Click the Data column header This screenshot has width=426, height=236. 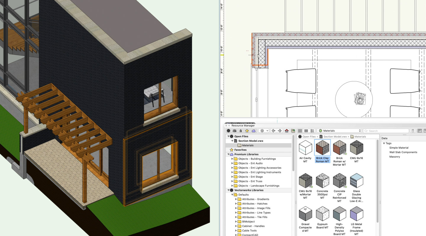coord(395,138)
